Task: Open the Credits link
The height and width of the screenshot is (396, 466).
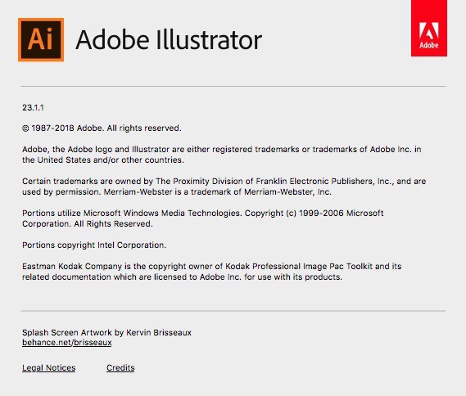Action: tap(120, 368)
